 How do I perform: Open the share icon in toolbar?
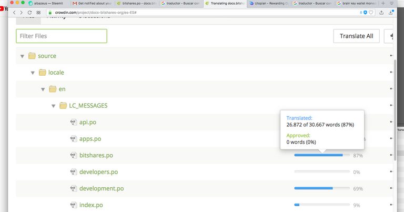coord(381,13)
